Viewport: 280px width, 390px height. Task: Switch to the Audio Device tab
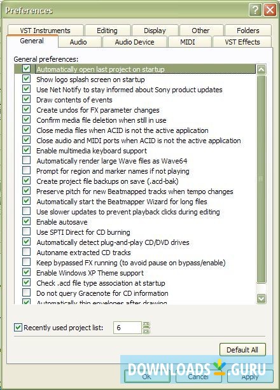pyautogui.click(x=135, y=42)
